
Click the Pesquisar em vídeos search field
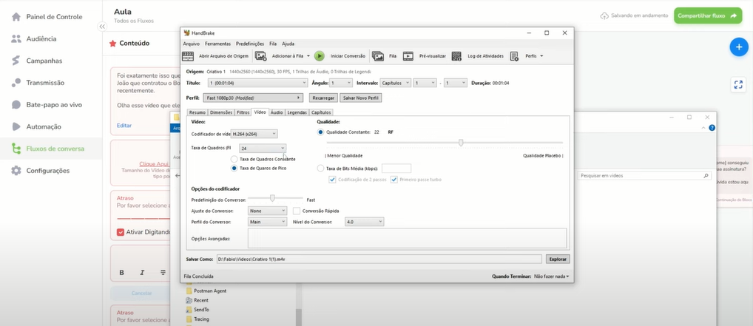point(644,176)
